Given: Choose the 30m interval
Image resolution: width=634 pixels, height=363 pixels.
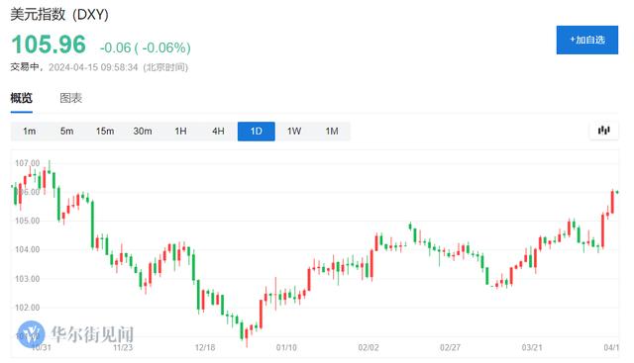Looking at the screenshot, I should click(x=143, y=132).
